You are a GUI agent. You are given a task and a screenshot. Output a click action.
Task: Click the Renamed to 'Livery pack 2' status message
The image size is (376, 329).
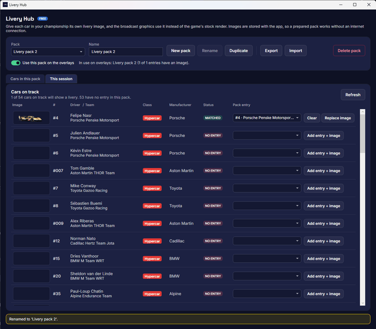coord(188,319)
